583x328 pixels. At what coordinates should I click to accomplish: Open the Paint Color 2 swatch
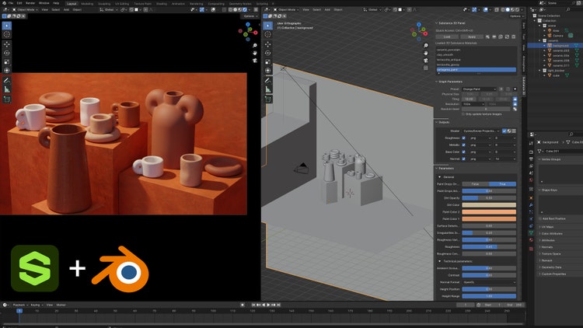489,212
